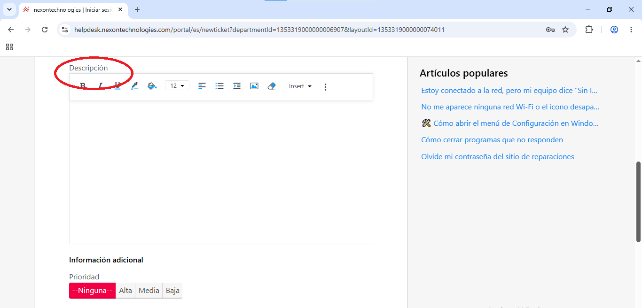Image resolution: width=642 pixels, height=308 pixels.
Task: Open a new browser tab
Action: [137, 9]
